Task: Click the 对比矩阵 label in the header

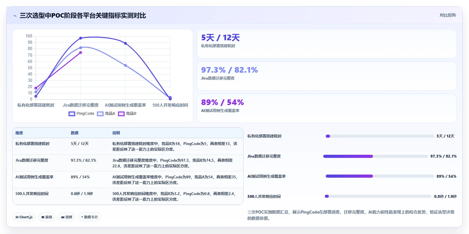Action: [x=448, y=15]
